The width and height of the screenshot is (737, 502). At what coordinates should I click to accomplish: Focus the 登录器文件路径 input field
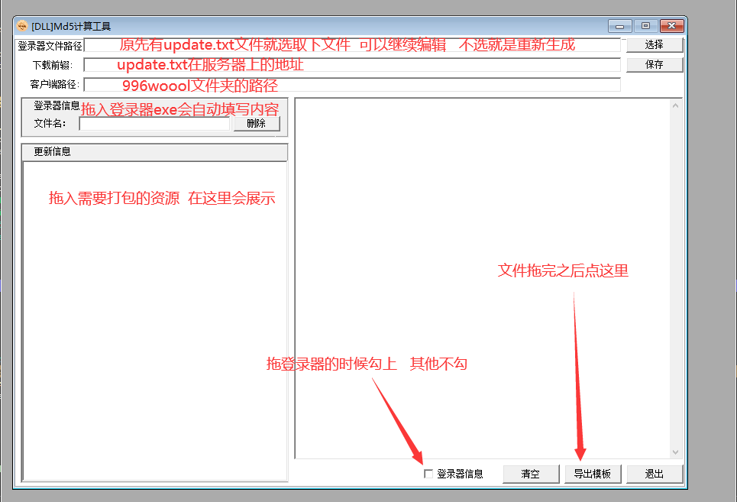352,45
